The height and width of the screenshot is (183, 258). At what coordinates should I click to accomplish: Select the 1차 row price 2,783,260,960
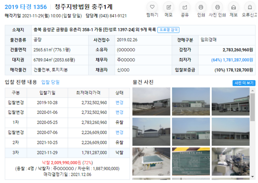click(94, 123)
